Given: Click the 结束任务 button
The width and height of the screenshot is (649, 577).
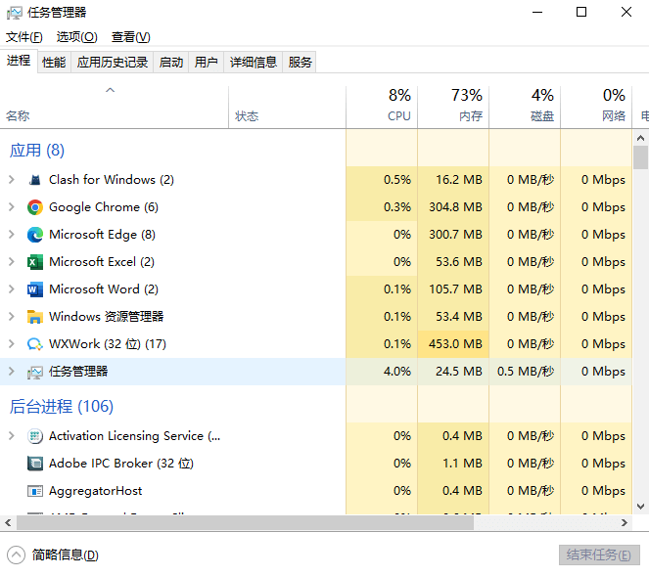Looking at the screenshot, I should [x=598, y=555].
